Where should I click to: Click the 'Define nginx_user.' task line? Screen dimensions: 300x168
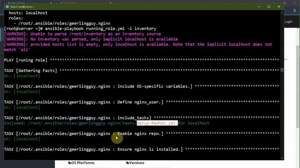pos(142,102)
